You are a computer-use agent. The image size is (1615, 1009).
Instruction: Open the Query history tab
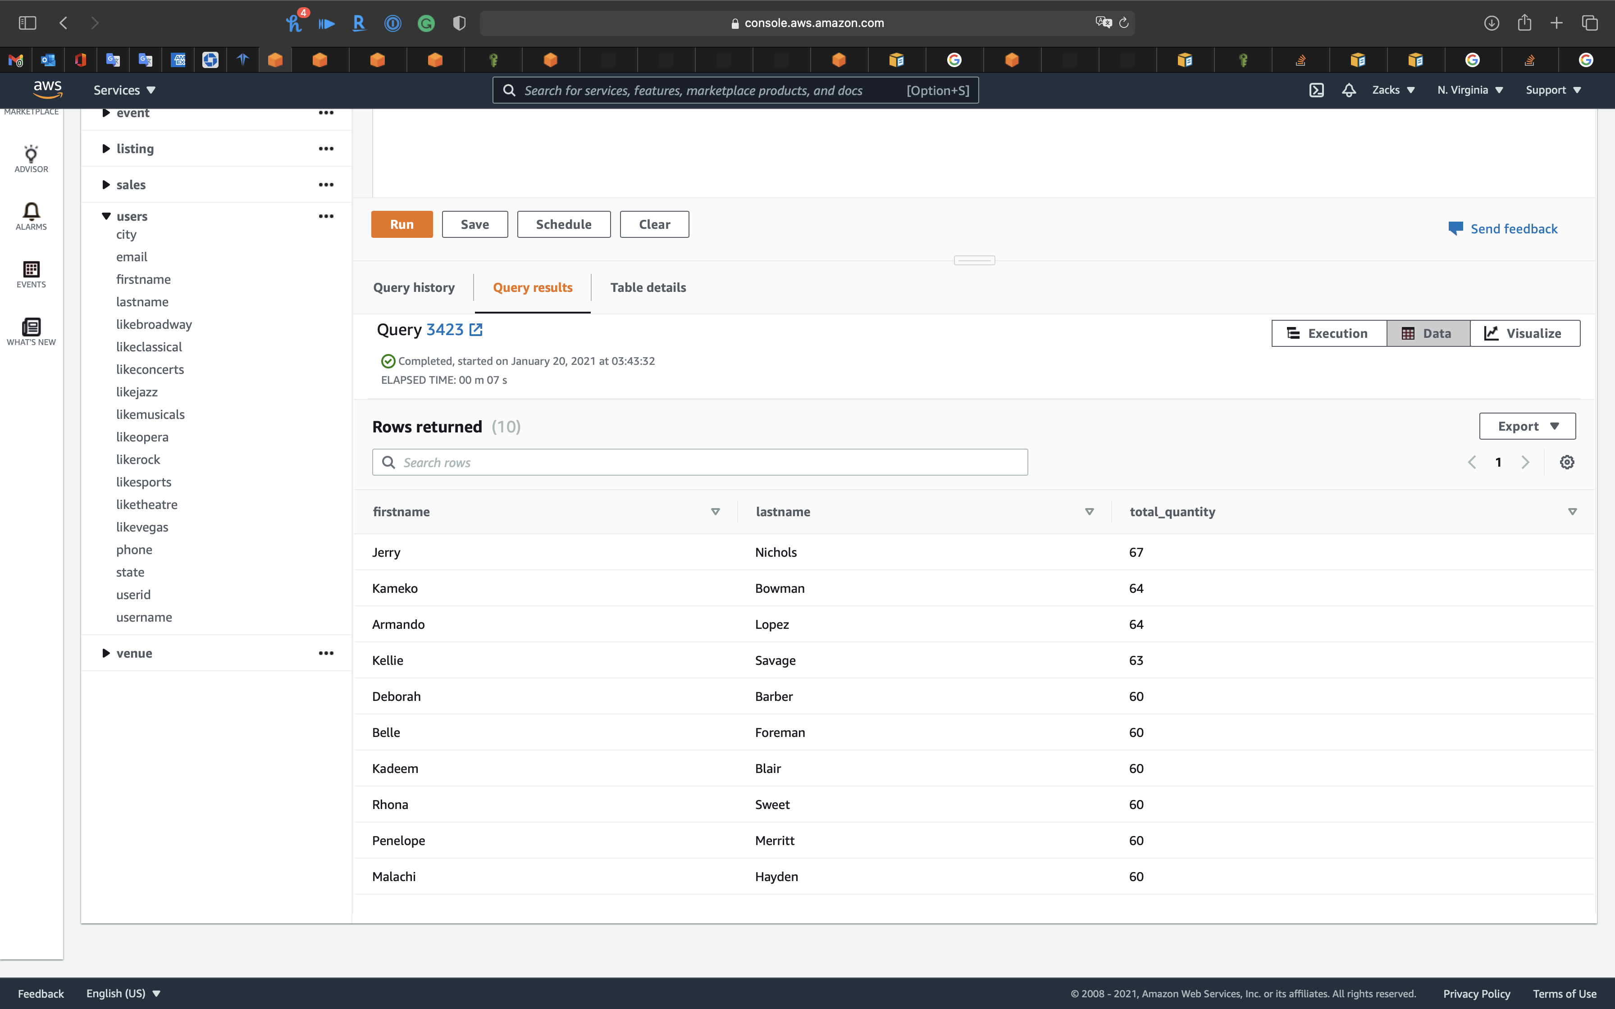414,288
